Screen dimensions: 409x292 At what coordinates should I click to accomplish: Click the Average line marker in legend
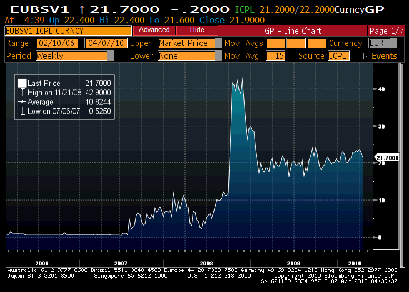tap(22, 102)
